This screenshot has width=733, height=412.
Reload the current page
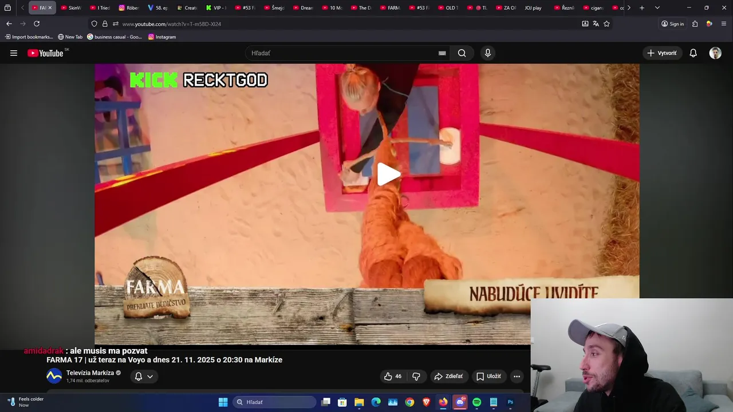tap(37, 23)
